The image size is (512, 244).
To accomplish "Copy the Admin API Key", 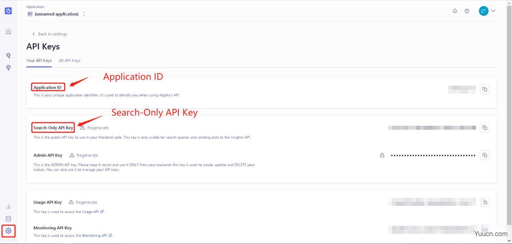I will pos(485,155).
